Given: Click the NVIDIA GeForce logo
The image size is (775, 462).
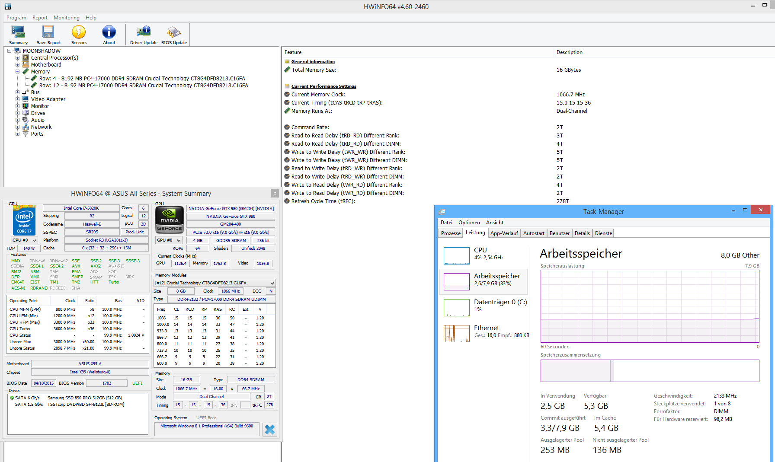Looking at the screenshot, I should point(170,220).
